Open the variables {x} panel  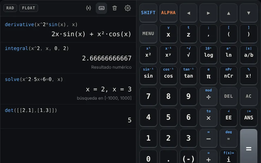[x=89, y=8]
